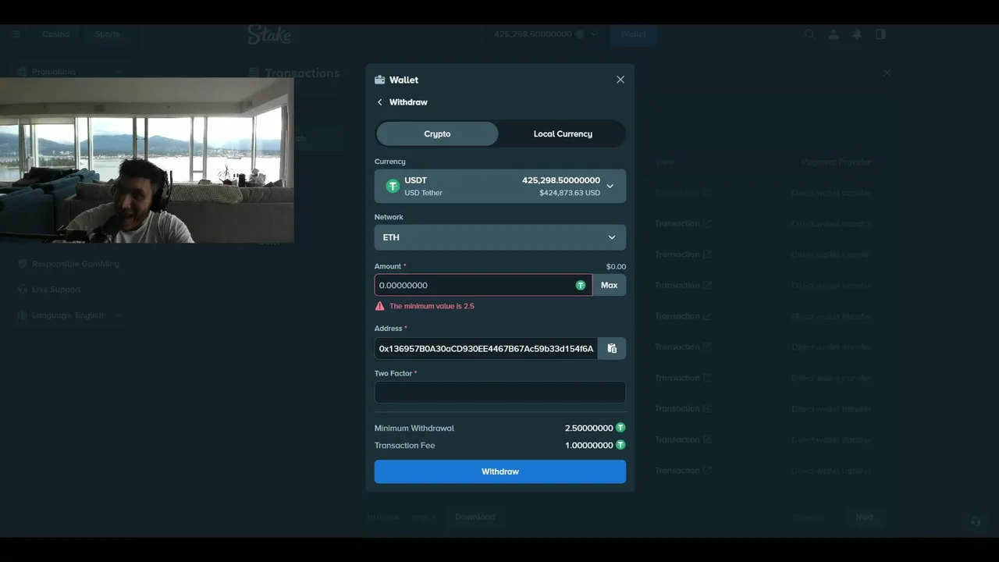Click the Minimum Withdrawal value 2.50000000
This screenshot has height=562, width=999.
point(589,428)
